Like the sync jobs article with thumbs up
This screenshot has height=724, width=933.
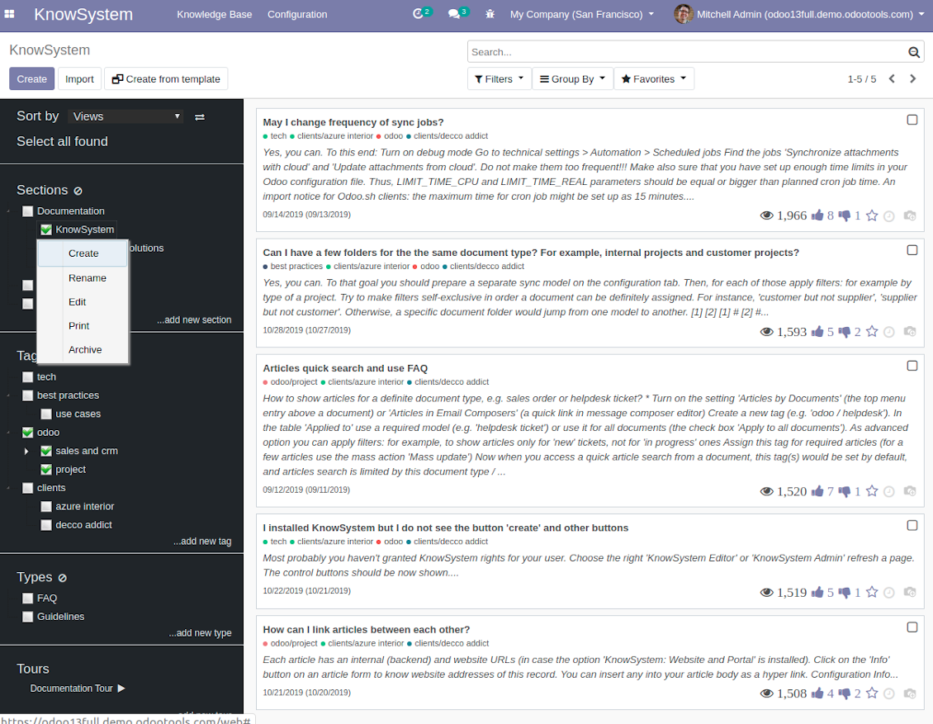point(817,215)
